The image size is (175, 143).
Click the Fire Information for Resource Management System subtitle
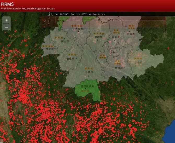point(28,9)
